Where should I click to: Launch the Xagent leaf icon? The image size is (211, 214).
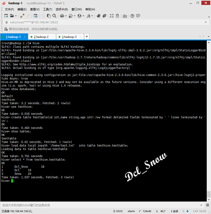(x=104, y=16)
